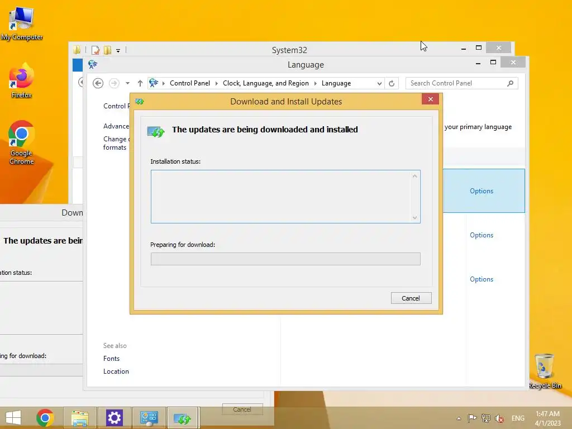Screen dimensions: 572x429
Task: Cancel the update download dialog
Action: [x=411, y=298]
